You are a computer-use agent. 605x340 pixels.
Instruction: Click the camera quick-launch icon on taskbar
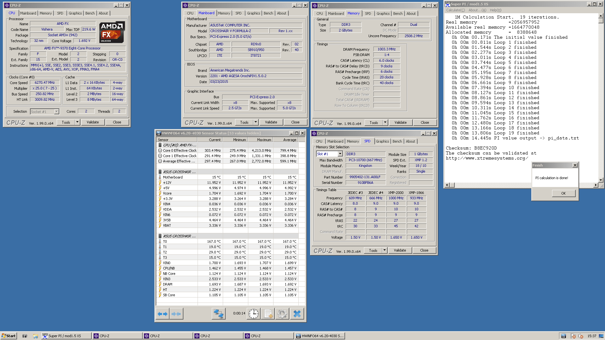[25, 336]
